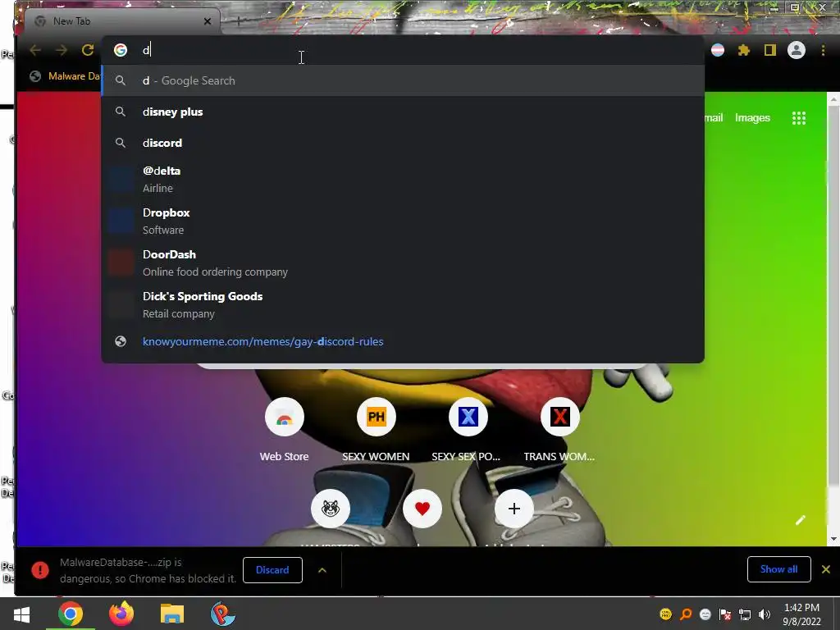Open the raccoon face shortcut tile
This screenshot has height=630, width=840.
(x=331, y=509)
